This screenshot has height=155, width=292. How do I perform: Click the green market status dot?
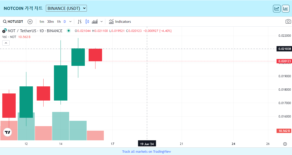(x=69, y=31)
